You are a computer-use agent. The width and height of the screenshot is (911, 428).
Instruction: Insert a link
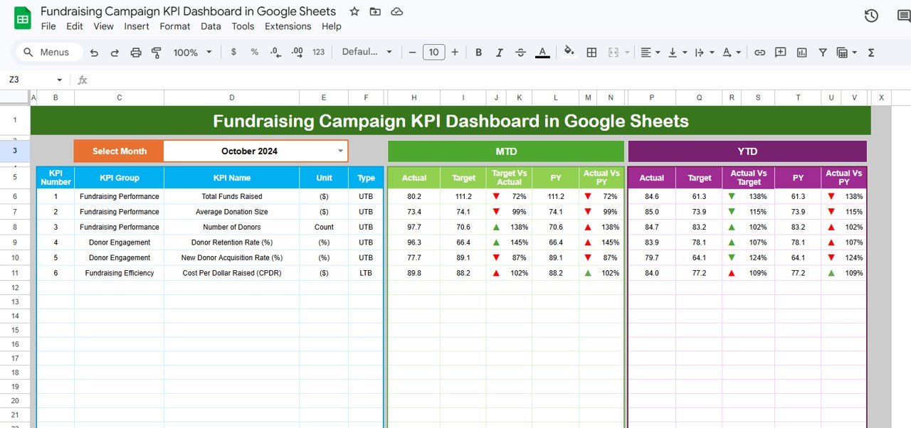[759, 52]
